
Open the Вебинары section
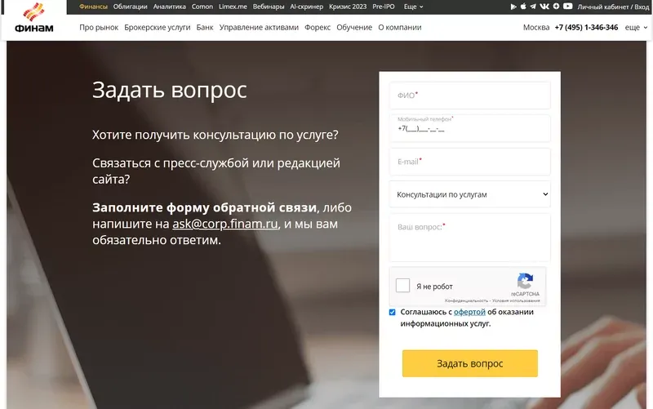click(x=269, y=7)
